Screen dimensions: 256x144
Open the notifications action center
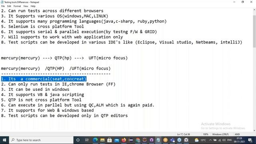(250, 140)
